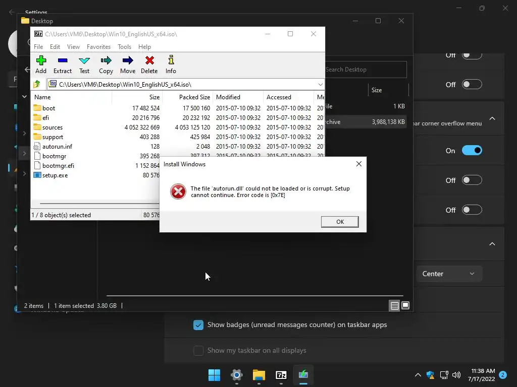Click the Add toolbar icon in 7-Zip
The image size is (517, 387).
pos(41,64)
